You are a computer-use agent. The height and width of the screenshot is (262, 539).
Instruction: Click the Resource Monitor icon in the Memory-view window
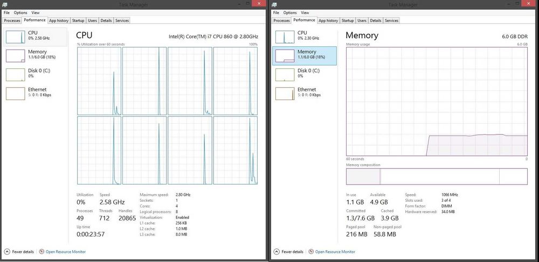point(311,251)
